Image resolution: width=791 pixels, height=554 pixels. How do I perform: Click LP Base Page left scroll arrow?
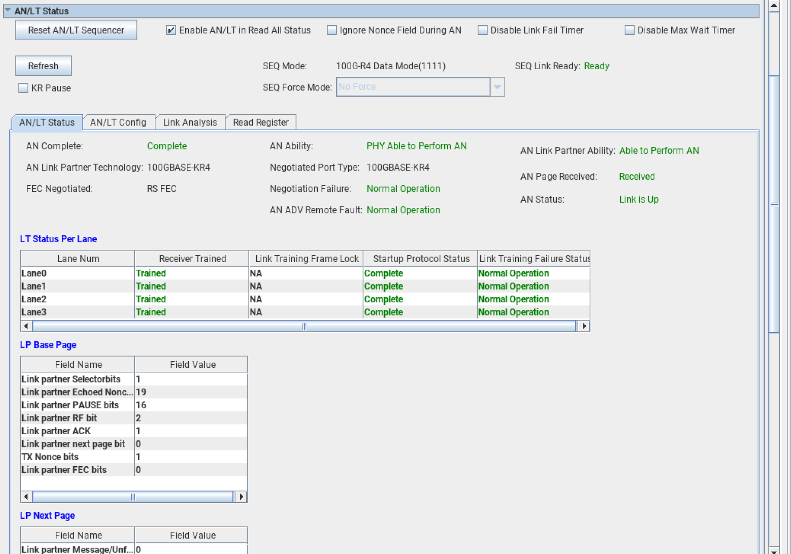[26, 497]
